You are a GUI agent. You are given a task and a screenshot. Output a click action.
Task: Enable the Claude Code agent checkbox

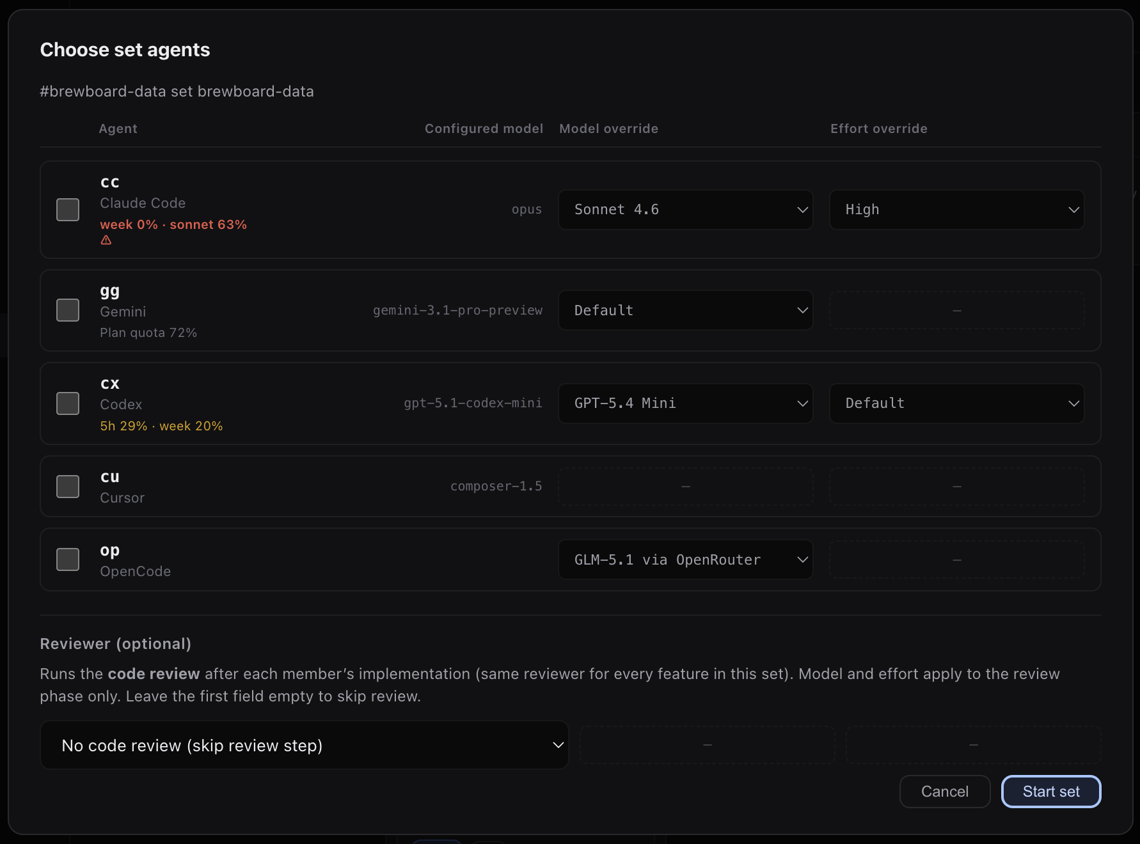coord(68,210)
